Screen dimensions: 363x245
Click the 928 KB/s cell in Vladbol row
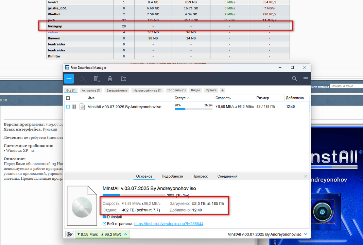tap(269, 14)
